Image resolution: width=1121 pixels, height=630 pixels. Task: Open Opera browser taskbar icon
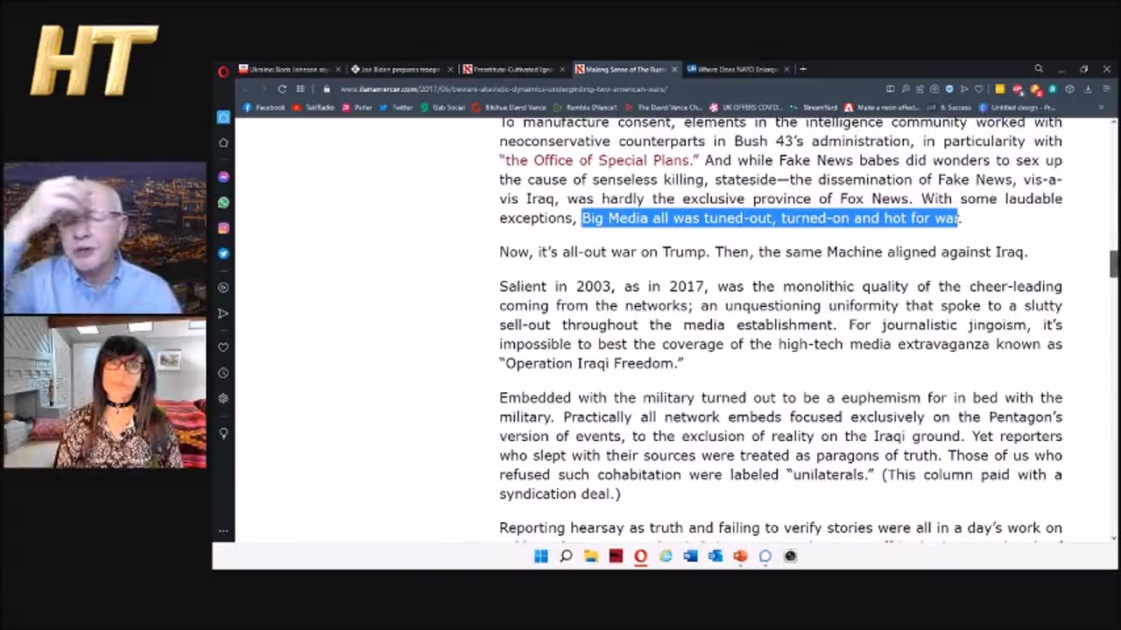coord(640,556)
